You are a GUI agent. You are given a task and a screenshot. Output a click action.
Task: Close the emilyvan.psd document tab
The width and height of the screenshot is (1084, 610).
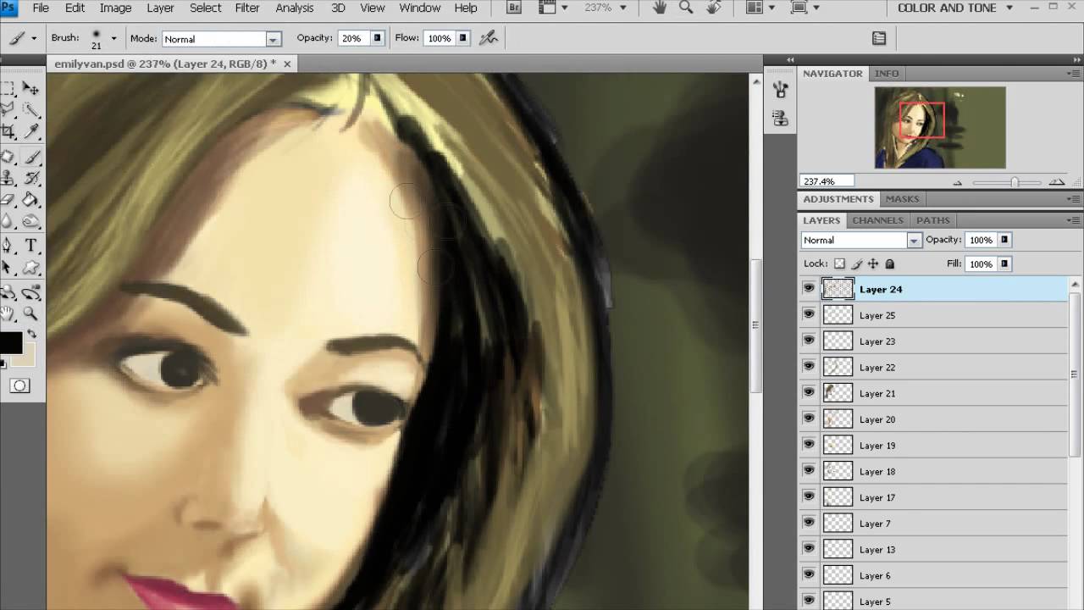pos(287,64)
